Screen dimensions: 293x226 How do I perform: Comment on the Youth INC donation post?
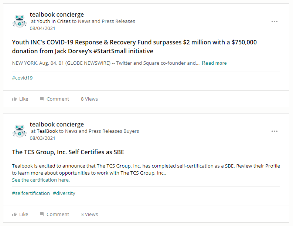point(54,99)
